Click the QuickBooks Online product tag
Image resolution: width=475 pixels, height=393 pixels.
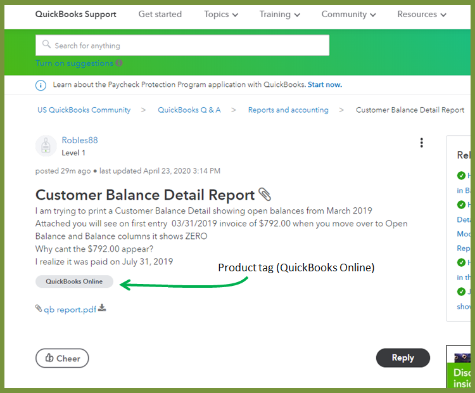74,281
